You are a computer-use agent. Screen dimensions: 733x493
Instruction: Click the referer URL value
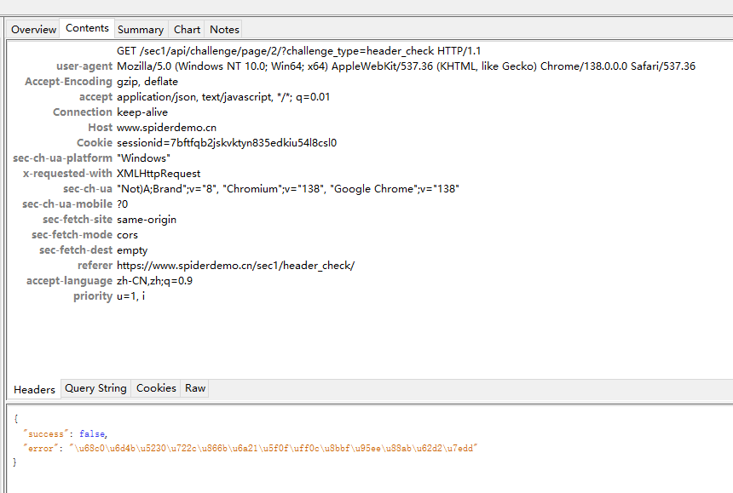point(235,266)
